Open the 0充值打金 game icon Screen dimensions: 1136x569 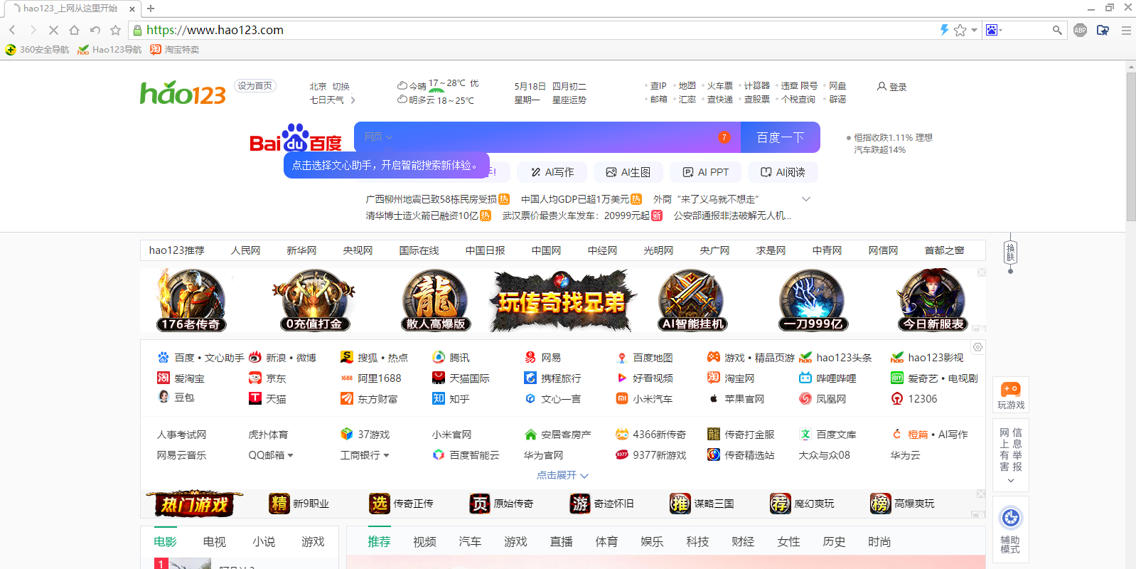tap(314, 299)
